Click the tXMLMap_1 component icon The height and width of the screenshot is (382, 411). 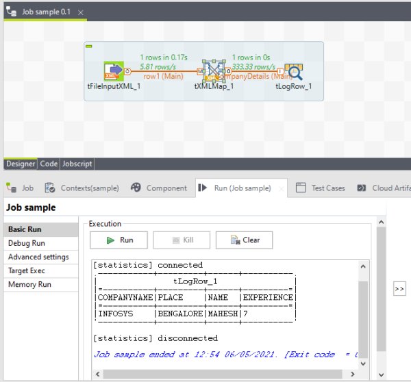tap(219, 71)
